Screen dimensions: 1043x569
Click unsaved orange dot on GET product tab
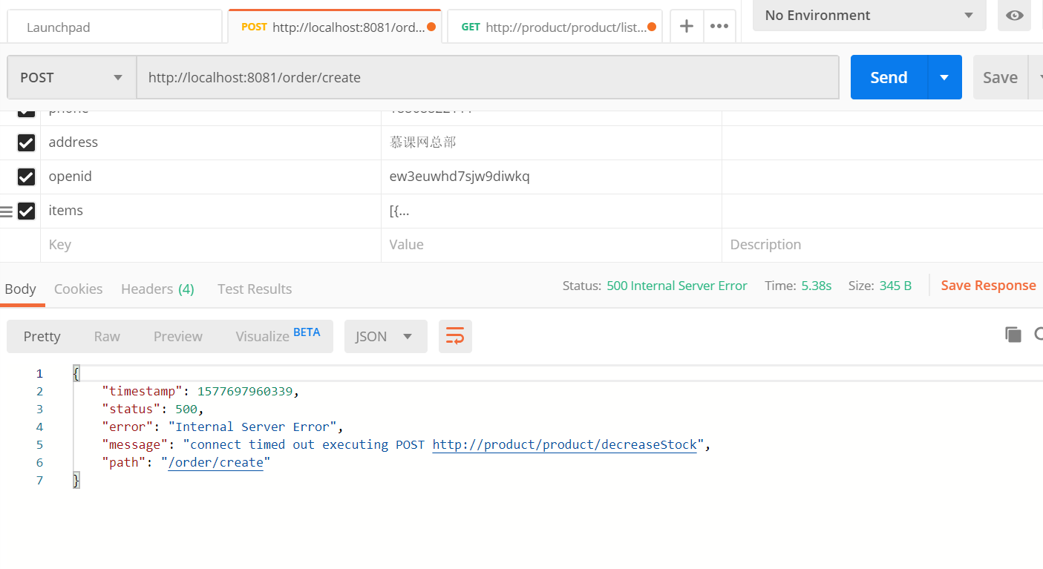click(652, 27)
